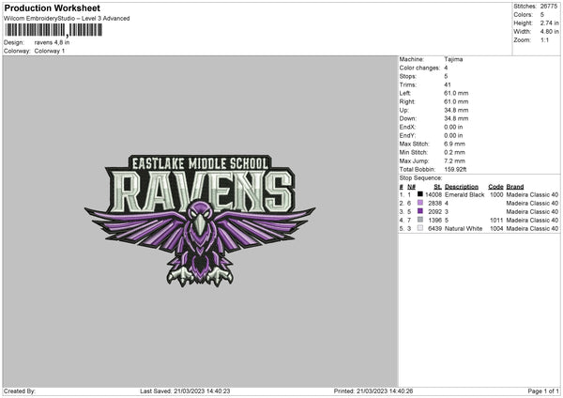Click stitch count 2838 in row 2
563x398 pixels.
pos(434,204)
